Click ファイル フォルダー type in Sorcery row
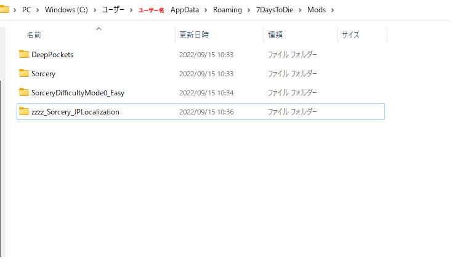 click(x=293, y=74)
